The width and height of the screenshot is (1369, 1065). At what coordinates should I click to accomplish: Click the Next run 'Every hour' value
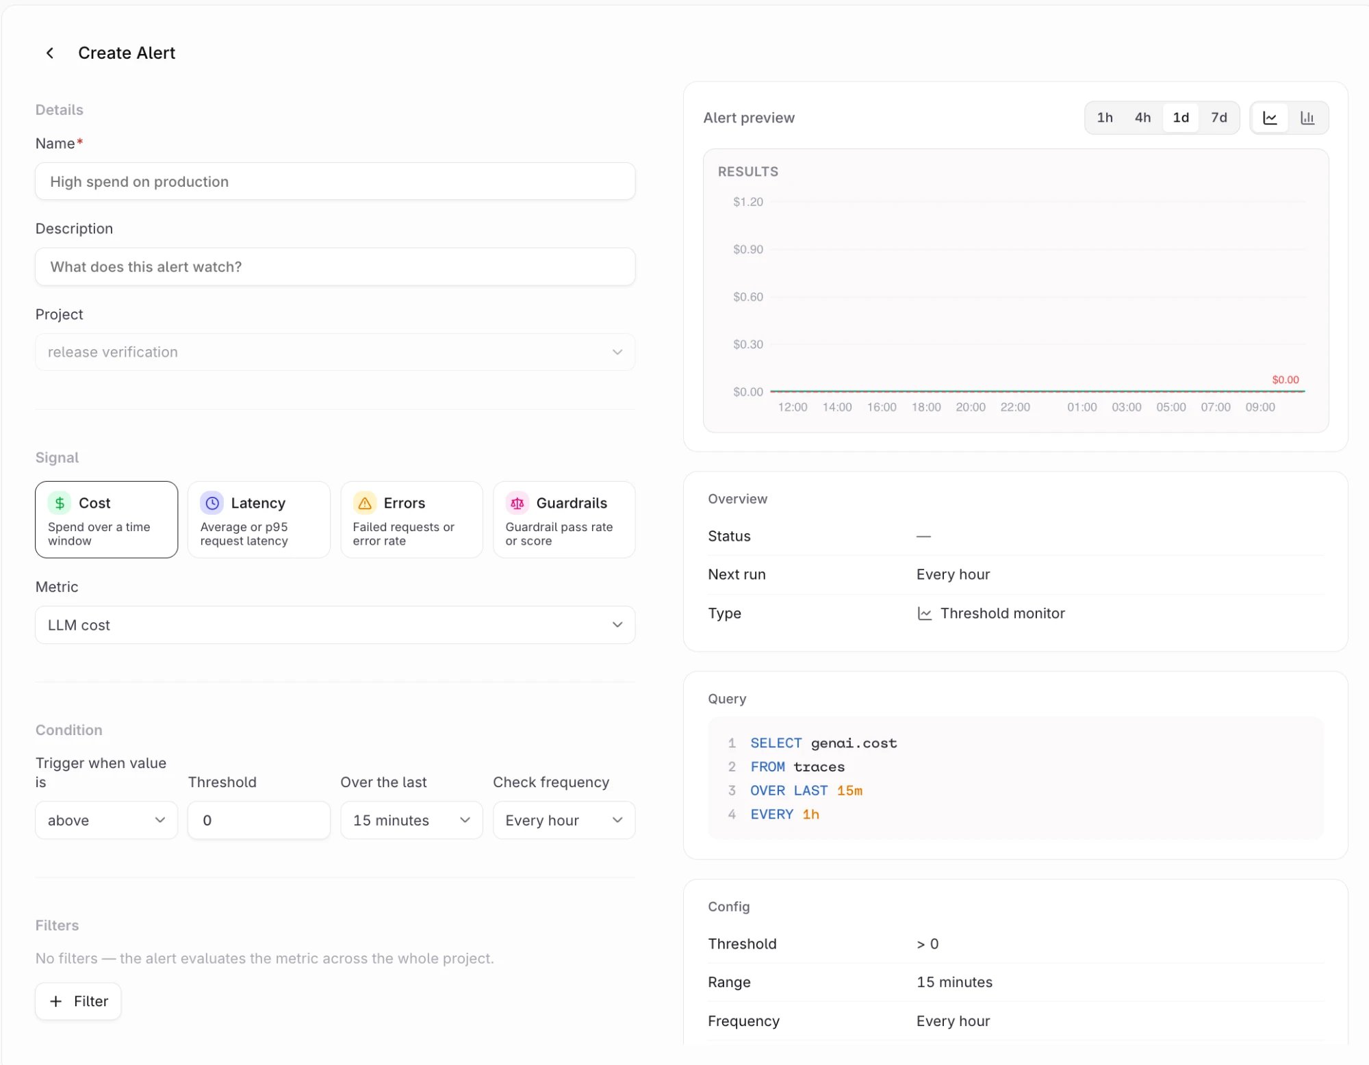click(953, 575)
